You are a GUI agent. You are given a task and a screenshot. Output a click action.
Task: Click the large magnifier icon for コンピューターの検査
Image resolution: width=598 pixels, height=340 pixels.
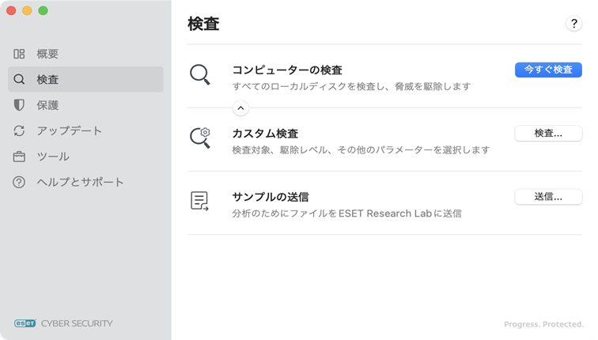coord(199,75)
